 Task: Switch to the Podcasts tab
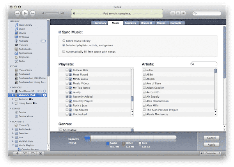(x=130, y=23)
